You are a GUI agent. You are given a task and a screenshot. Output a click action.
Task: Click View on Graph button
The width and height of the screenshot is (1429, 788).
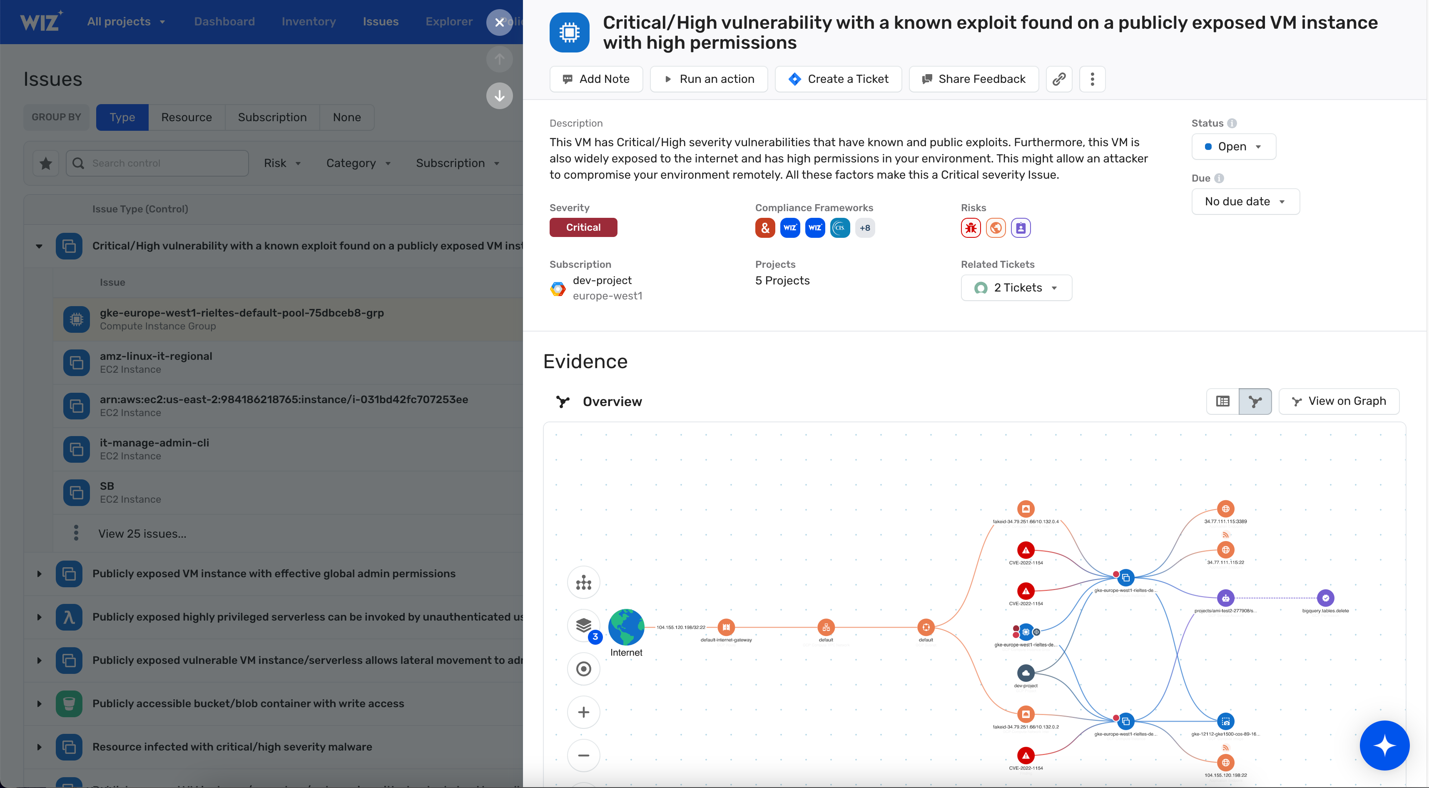[x=1339, y=401]
